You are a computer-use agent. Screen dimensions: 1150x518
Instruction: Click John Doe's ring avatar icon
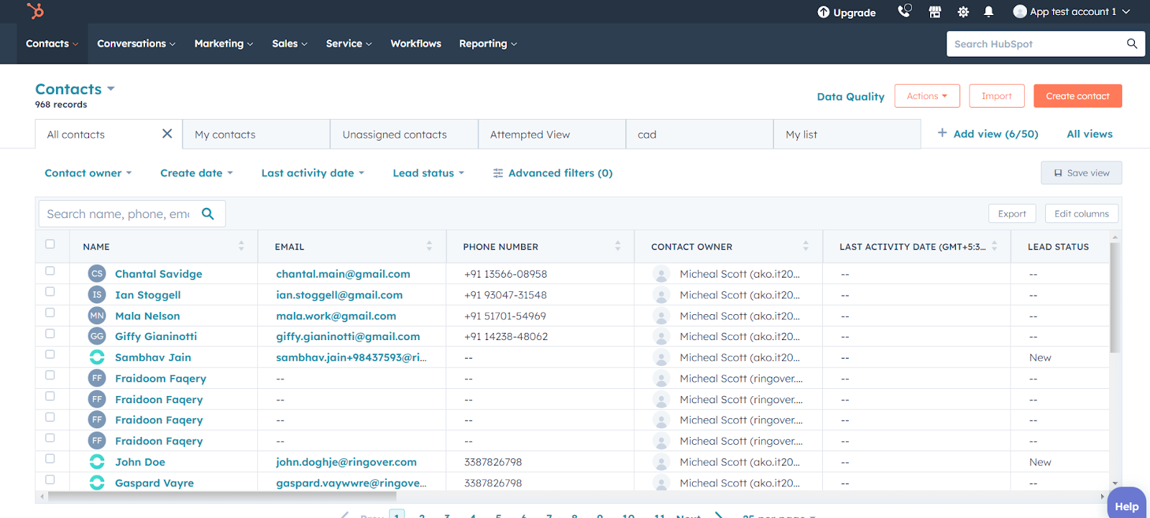coord(97,461)
